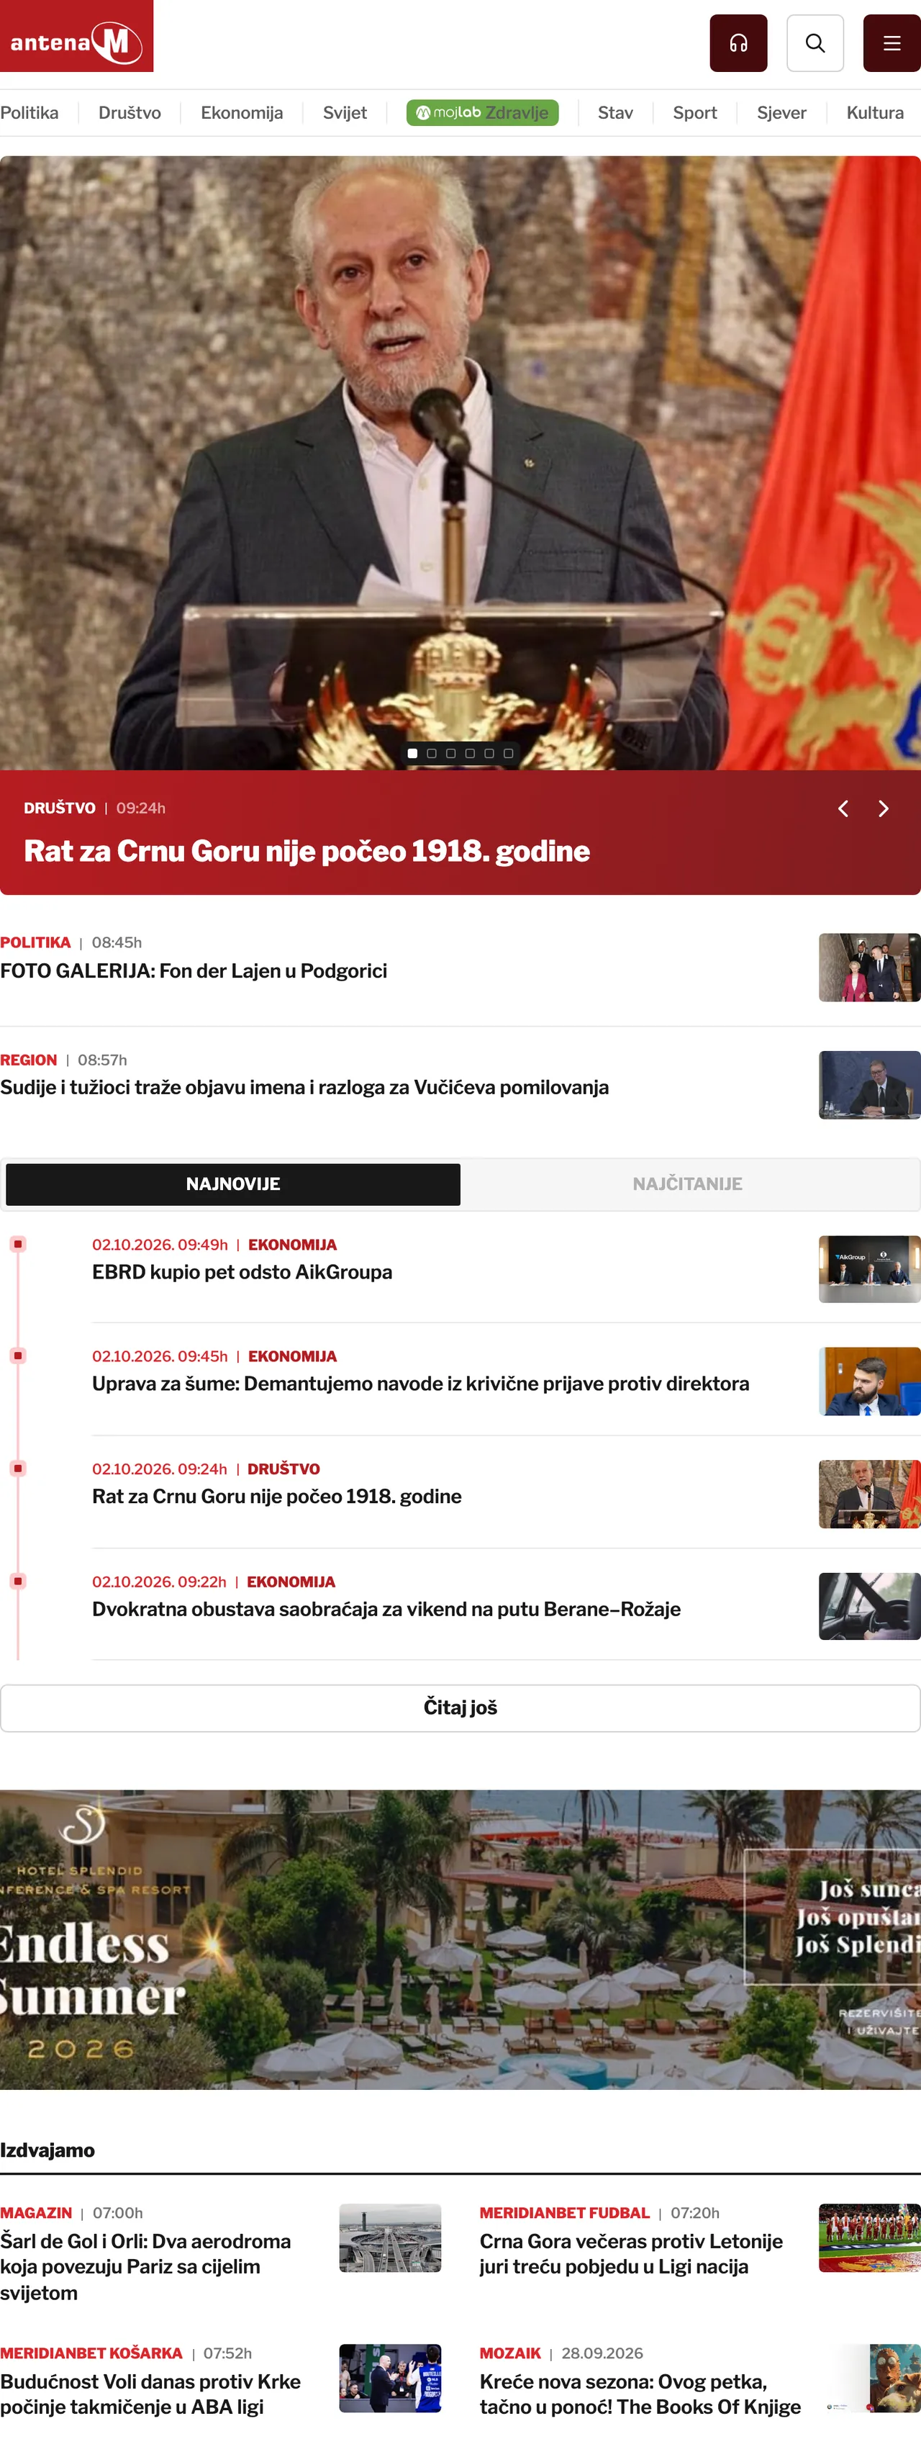Open the headphones live radio button
The height and width of the screenshot is (2457, 921).
click(x=738, y=43)
